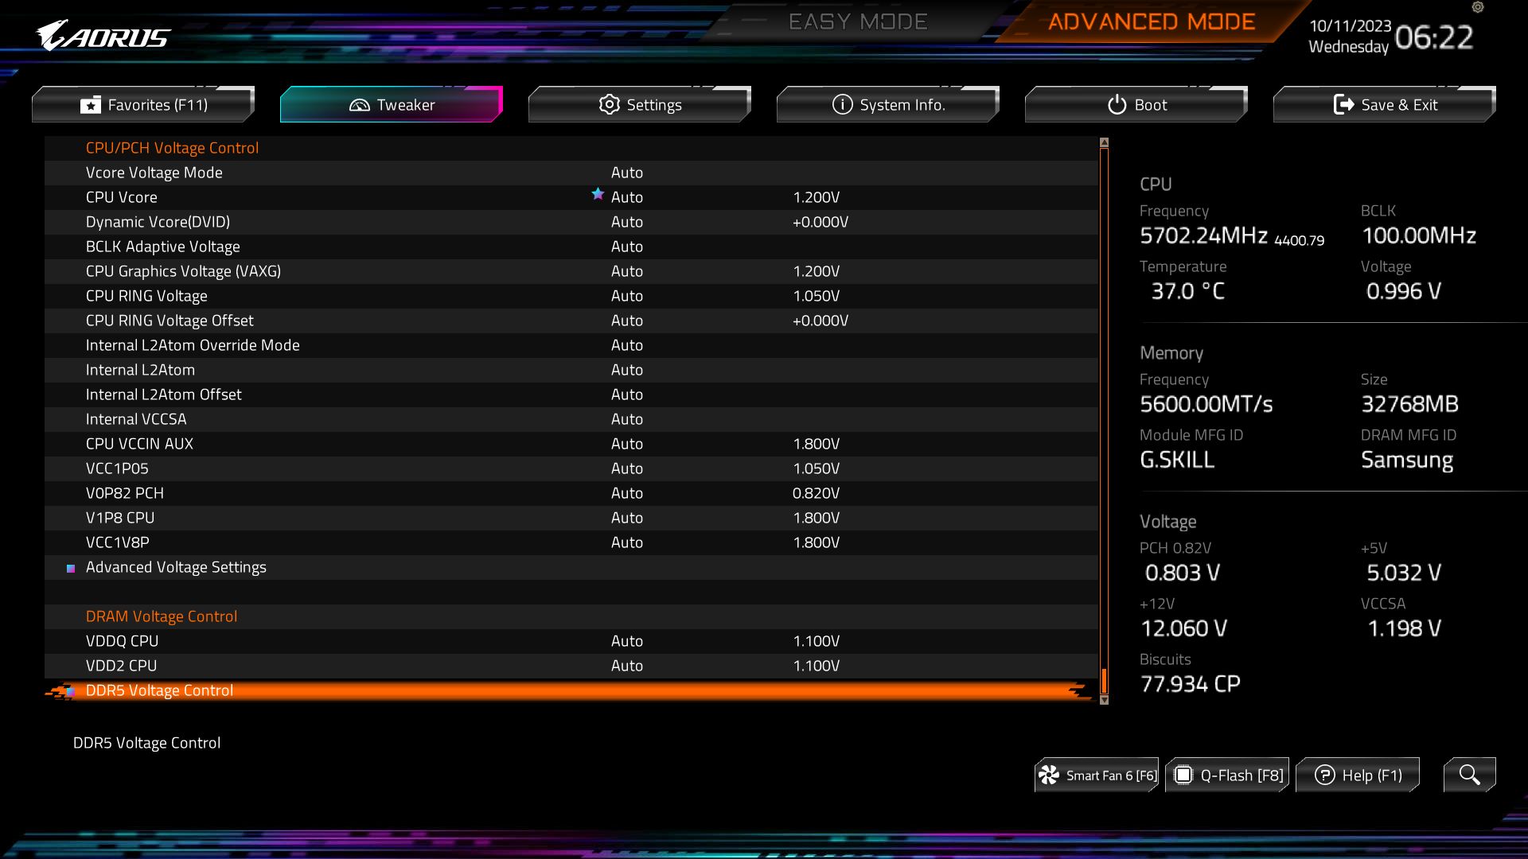Click the gear icon on Settings tab
This screenshot has width=1528, height=859.
coord(610,104)
